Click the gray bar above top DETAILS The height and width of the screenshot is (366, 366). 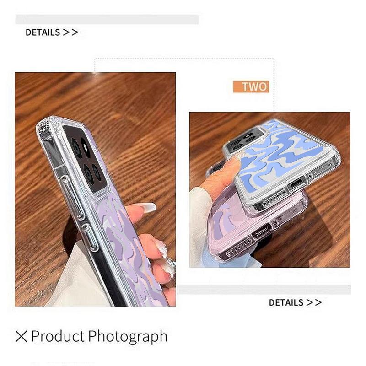(107, 19)
